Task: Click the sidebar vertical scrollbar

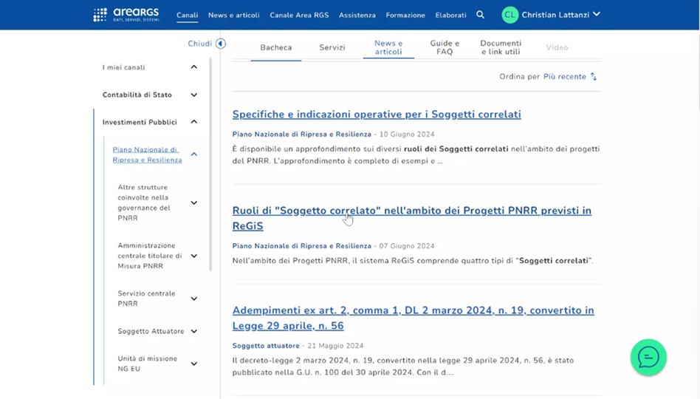Action: [211, 163]
